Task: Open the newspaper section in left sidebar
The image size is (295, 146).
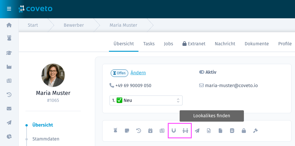Action: pos(9,81)
